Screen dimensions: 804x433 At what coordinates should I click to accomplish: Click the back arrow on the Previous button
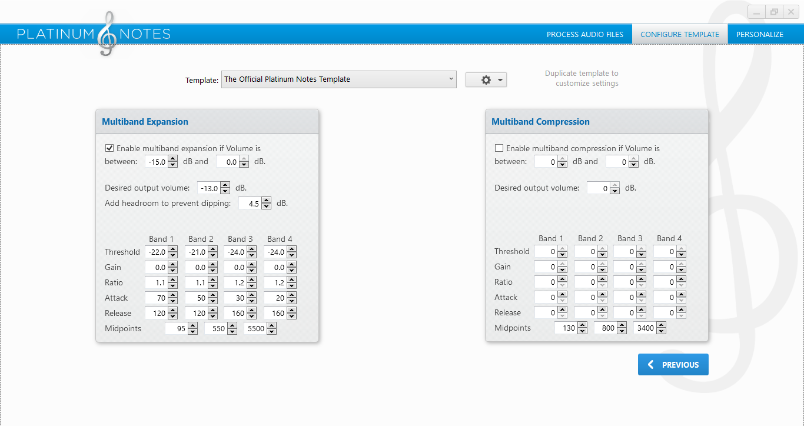[x=650, y=365]
